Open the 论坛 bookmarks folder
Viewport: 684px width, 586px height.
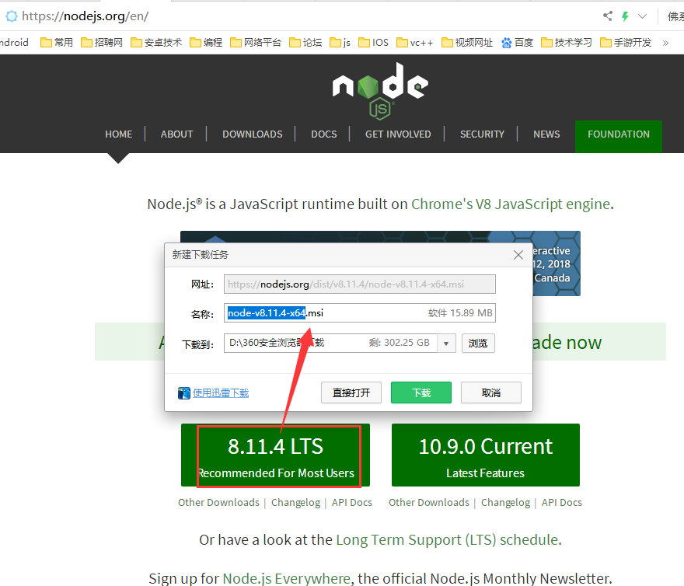(305, 42)
